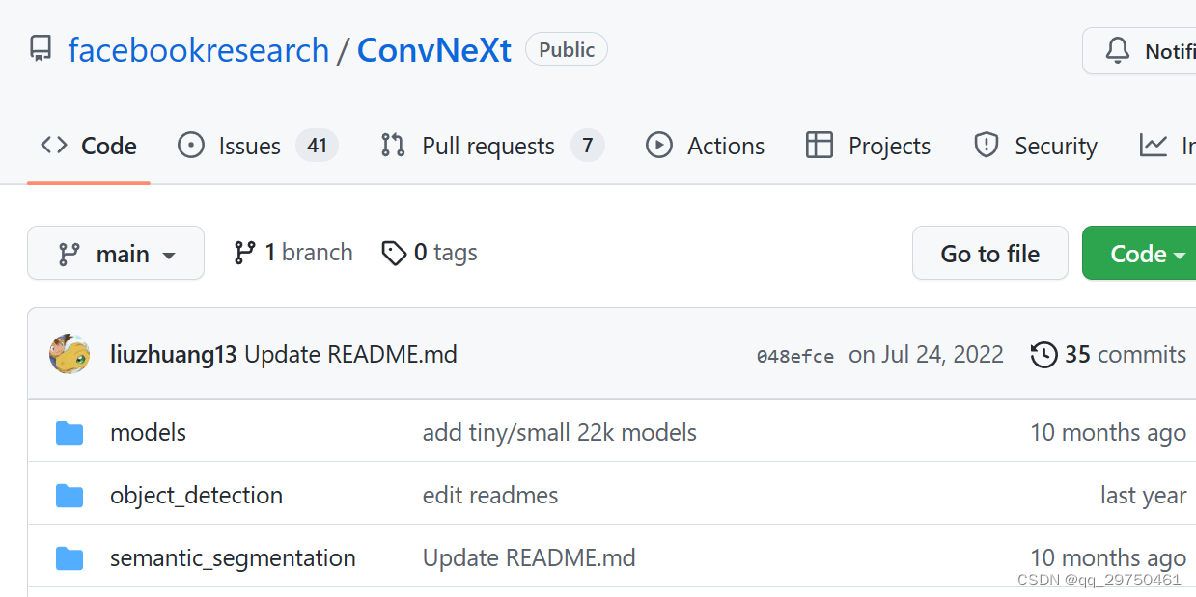1196x597 pixels.
Task: Click the Go to file button
Action: tap(990, 253)
